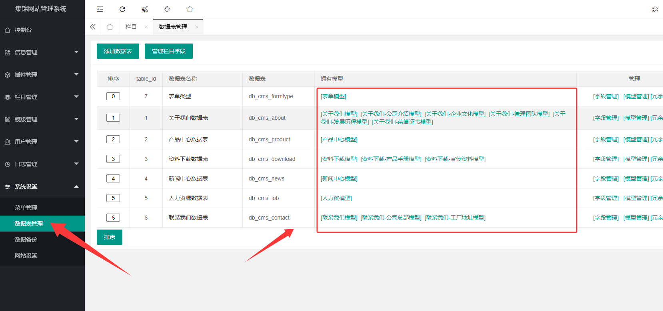Open [关于我们-企业文化模型] link
Image resolution: width=663 pixels, height=311 pixels.
pos(455,114)
